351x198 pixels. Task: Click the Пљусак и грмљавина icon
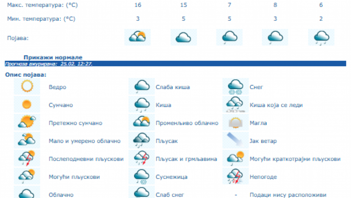click(142, 159)
